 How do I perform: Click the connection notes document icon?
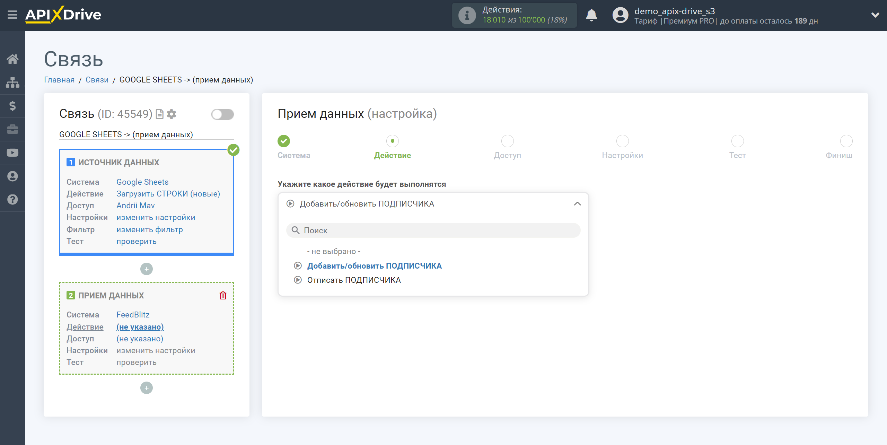pyautogui.click(x=159, y=114)
